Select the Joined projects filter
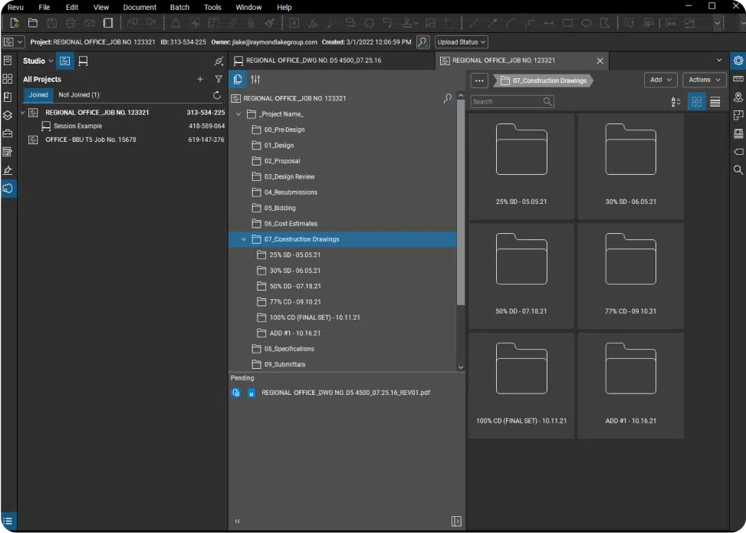This screenshot has width=746, height=533. click(38, 95)
